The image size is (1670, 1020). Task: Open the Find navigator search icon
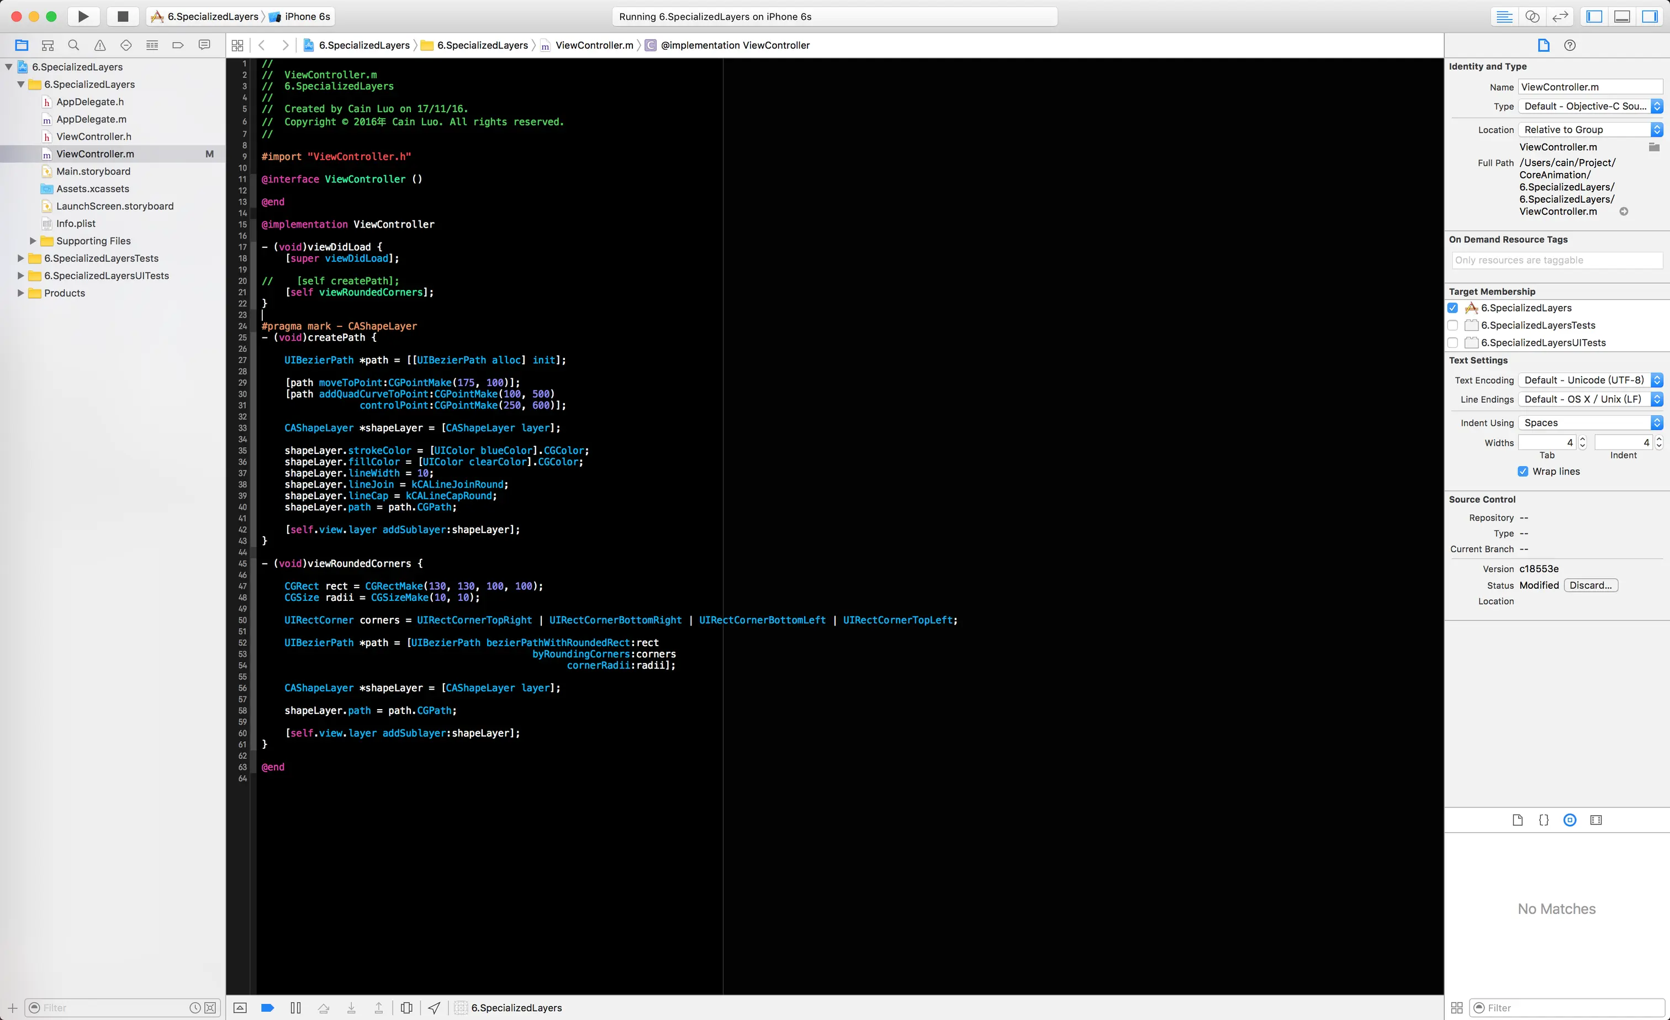point(74,45)
